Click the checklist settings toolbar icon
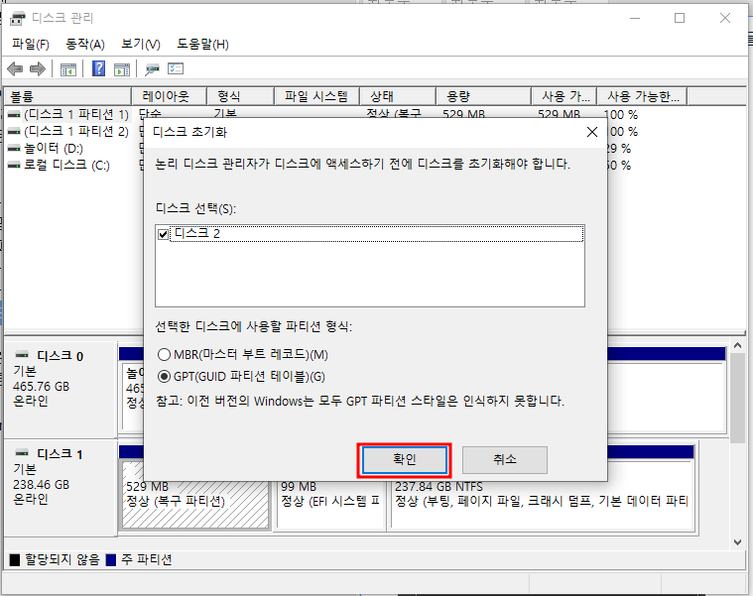 click(176, 69)
